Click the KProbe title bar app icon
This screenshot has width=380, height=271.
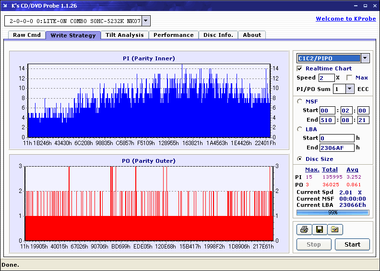coord(6,6)
